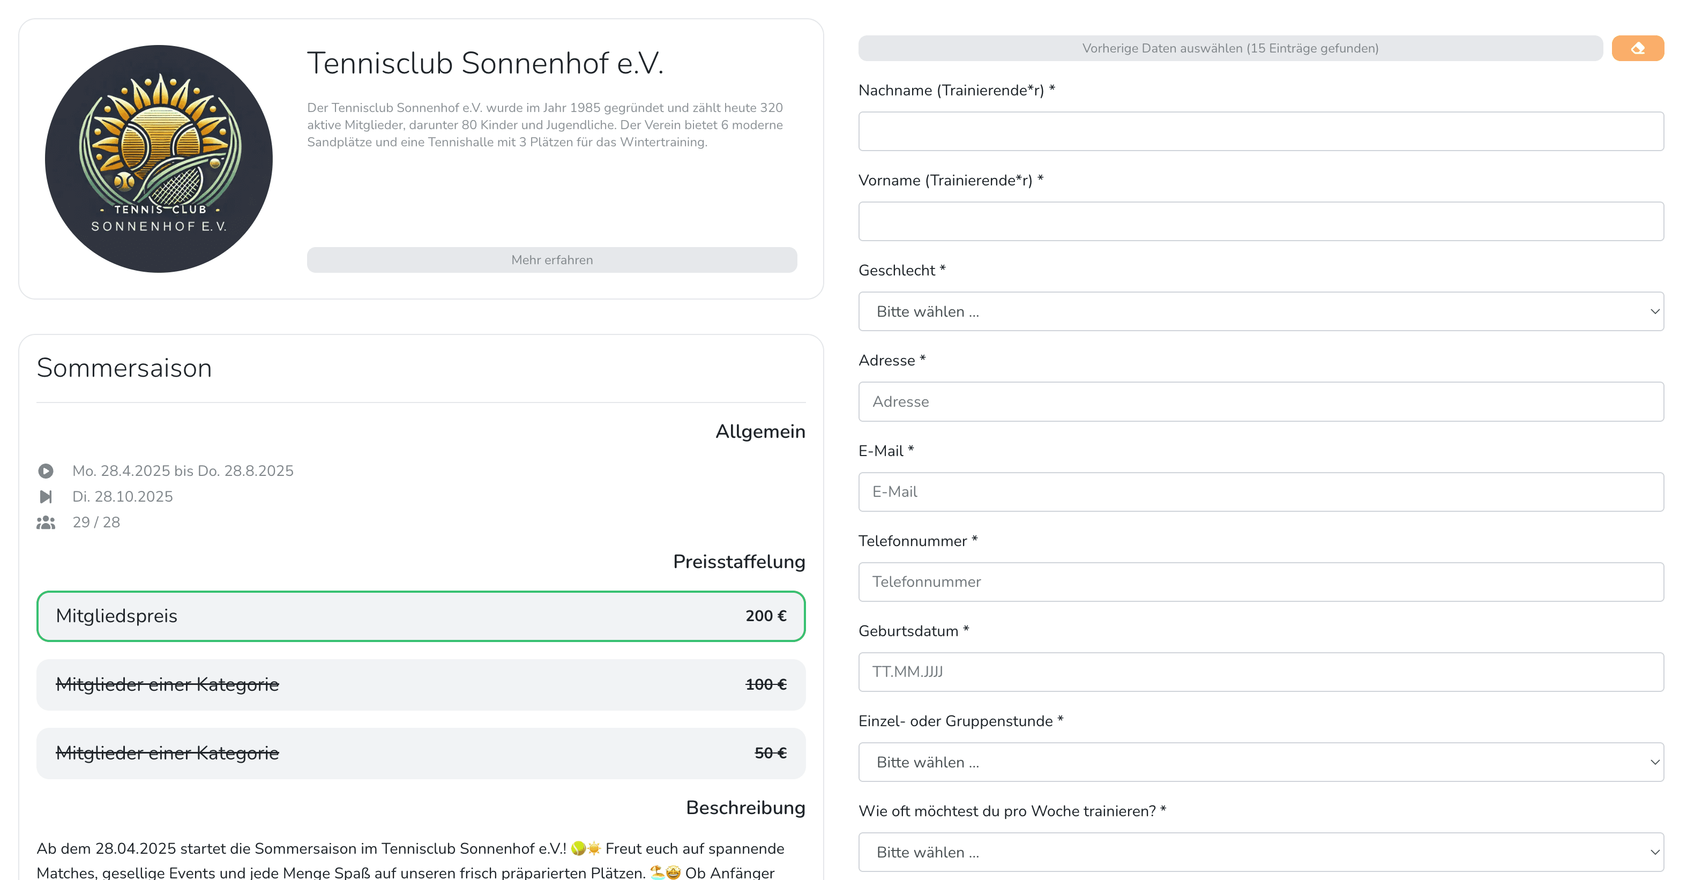This screenshot has width=1687, height=880.
Task: Click the Adresse input field
Action: click(1260, 402)
